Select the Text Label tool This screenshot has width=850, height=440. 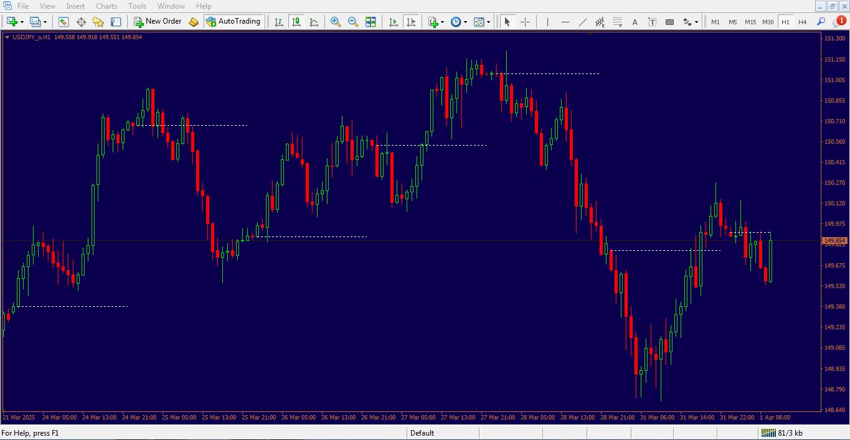click(652, 22)
